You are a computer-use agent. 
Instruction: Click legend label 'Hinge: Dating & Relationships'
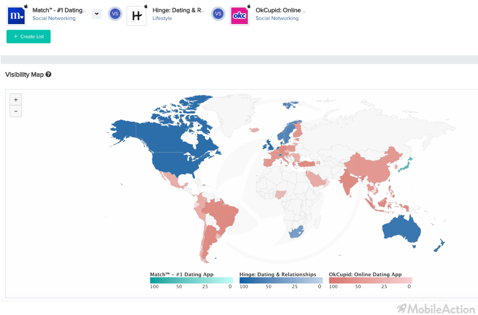coord(278,274)
